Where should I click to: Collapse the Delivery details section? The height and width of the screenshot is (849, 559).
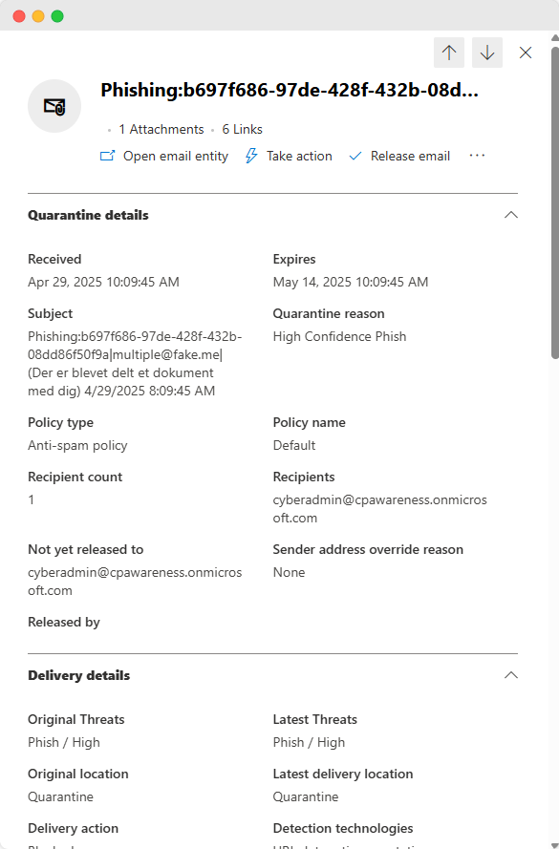coord(510,675)
